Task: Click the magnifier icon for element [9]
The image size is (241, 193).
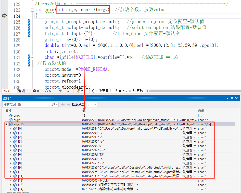Action: pos(184,168)
